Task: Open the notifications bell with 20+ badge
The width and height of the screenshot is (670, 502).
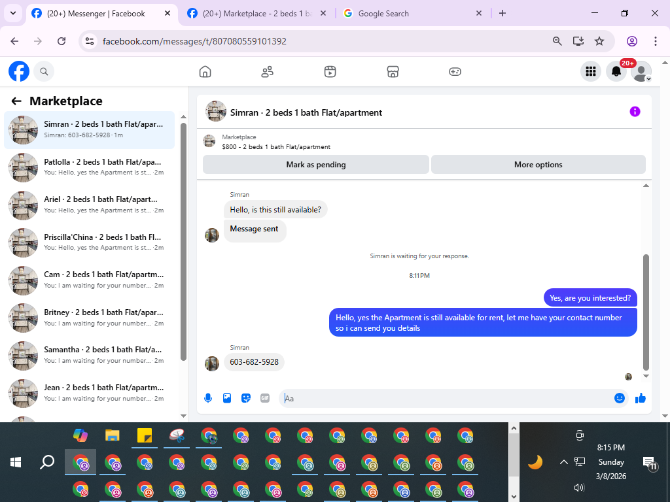Action: 616,71
